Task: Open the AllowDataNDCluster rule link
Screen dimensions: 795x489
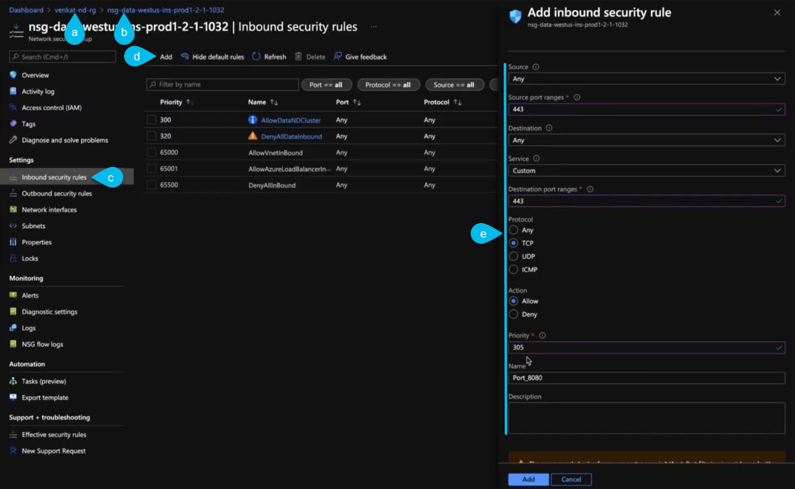Action: click(x=291, y=120)
